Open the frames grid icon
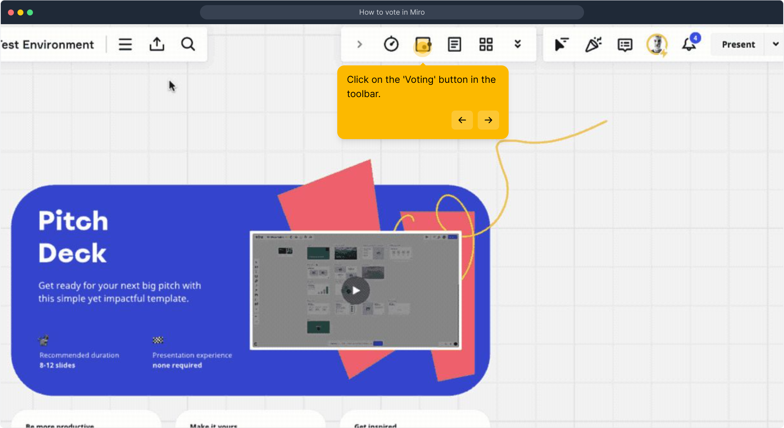The width and height of the screenshot is (784, 428). pos(486,44)
